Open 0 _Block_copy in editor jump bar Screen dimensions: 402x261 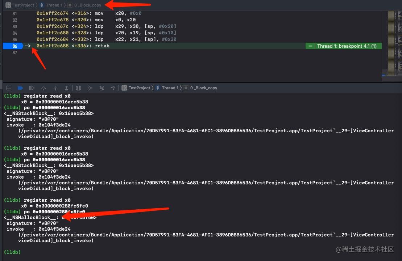click(x=88, y=5)
